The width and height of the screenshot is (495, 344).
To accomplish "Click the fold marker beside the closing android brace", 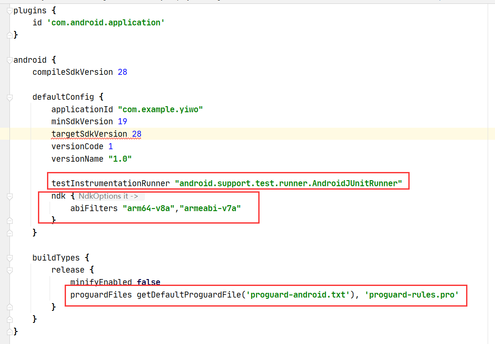I will click(x=9, y=331).
